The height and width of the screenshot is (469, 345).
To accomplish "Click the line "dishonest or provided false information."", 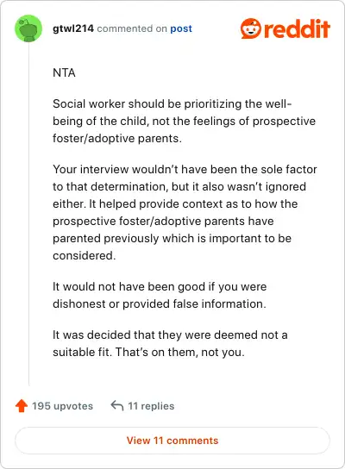I will [x=160, y=303].
